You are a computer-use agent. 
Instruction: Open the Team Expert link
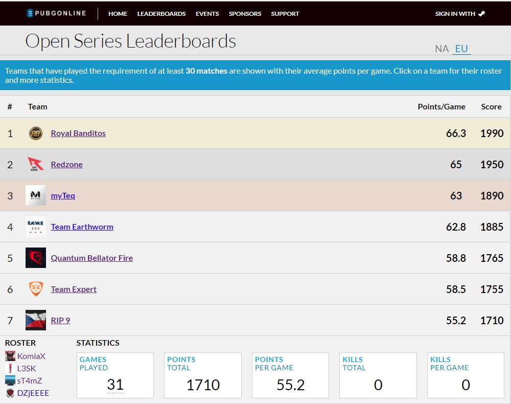[x=73, y=289]
